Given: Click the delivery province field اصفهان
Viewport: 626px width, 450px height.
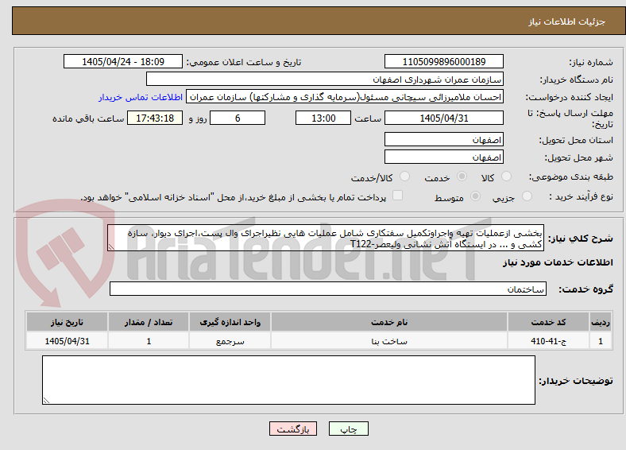Looking at the screenshot, I should pyautogui.click(x=443, y=139).
